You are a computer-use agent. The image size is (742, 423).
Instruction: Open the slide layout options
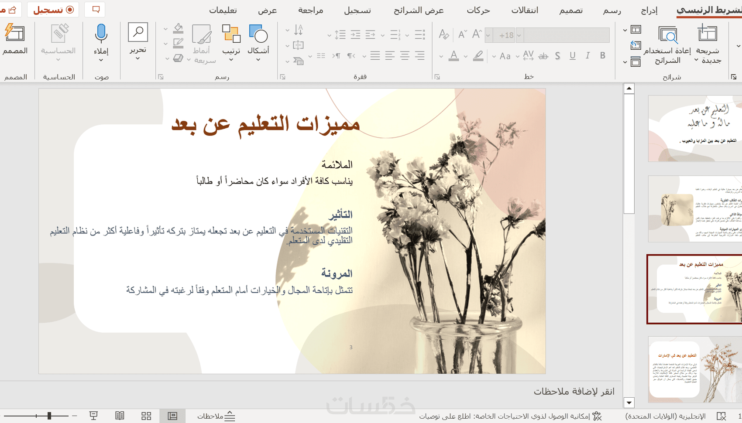[x=636, y=30]
